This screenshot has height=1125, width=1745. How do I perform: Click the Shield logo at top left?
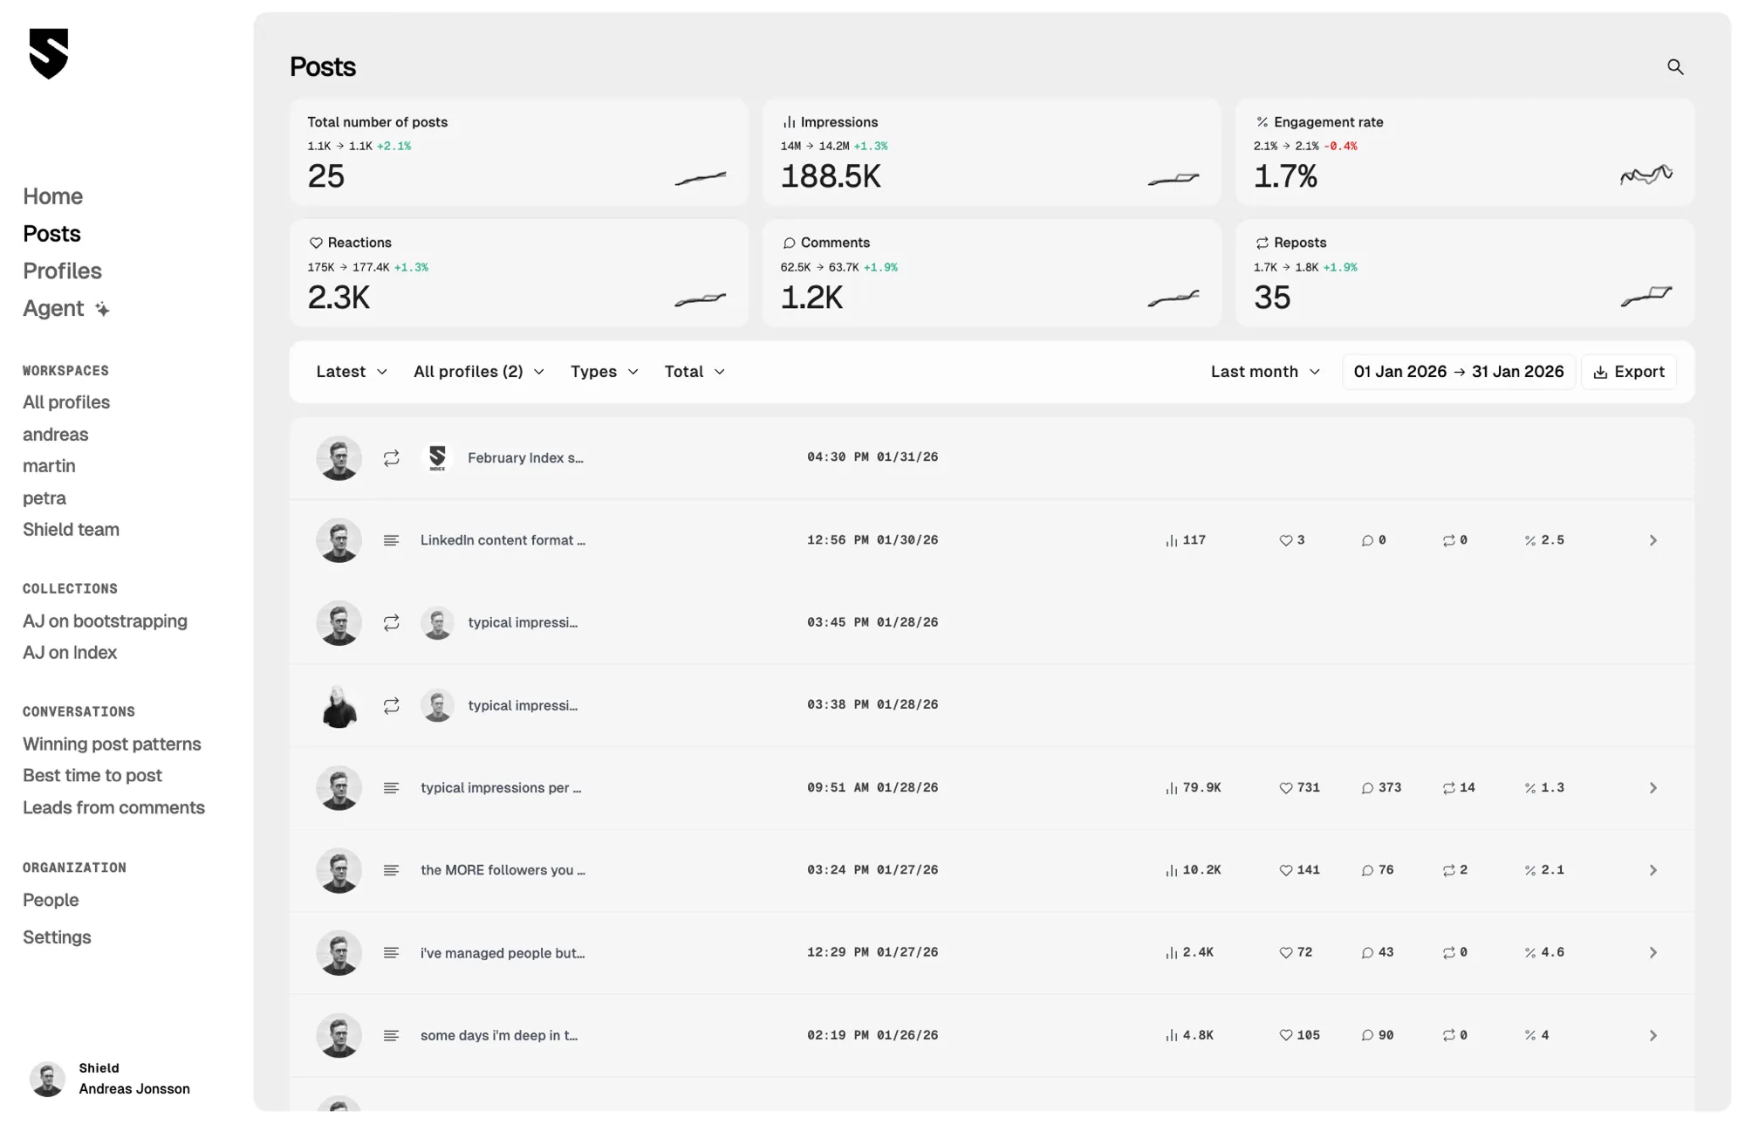click(x=49, y=55)
